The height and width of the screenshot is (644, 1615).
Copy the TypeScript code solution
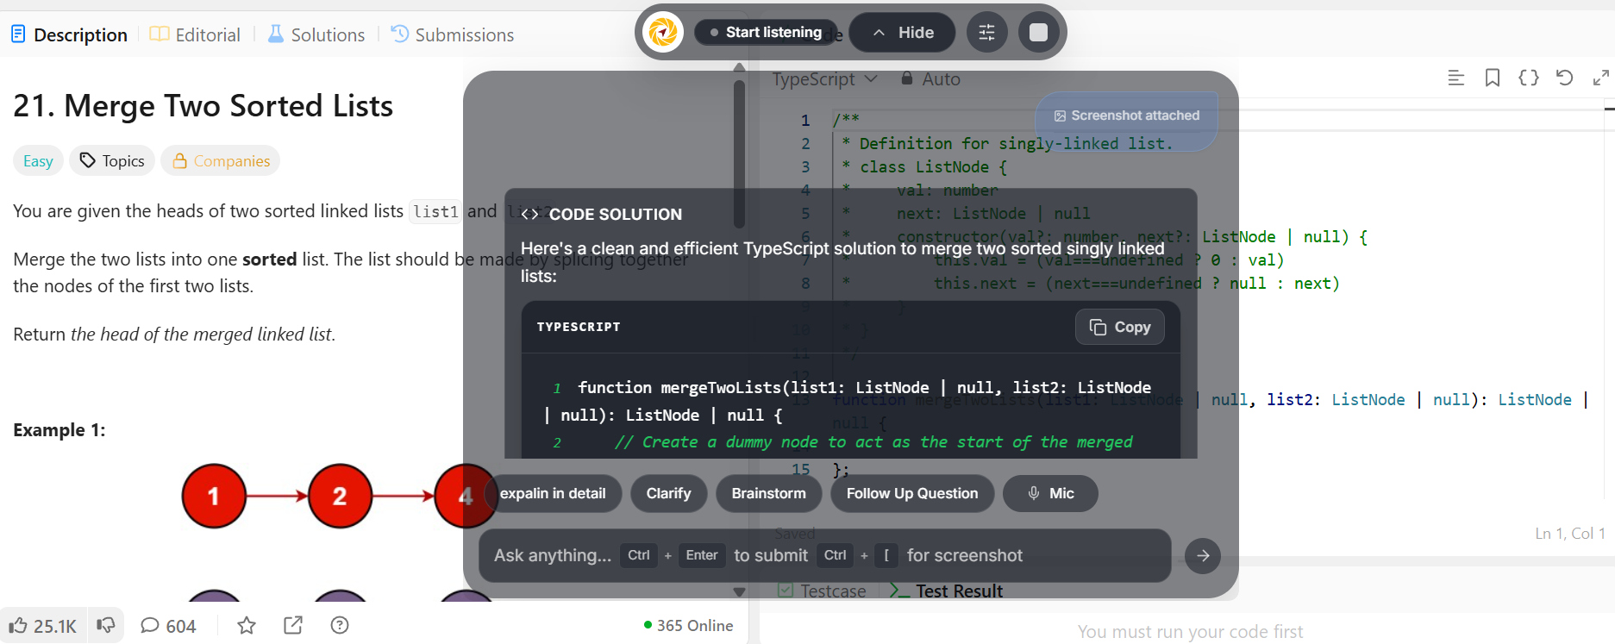(1120, 328)
